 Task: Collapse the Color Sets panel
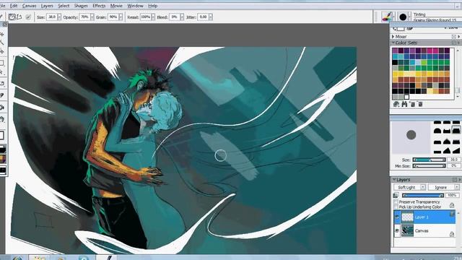coord(393,43)
